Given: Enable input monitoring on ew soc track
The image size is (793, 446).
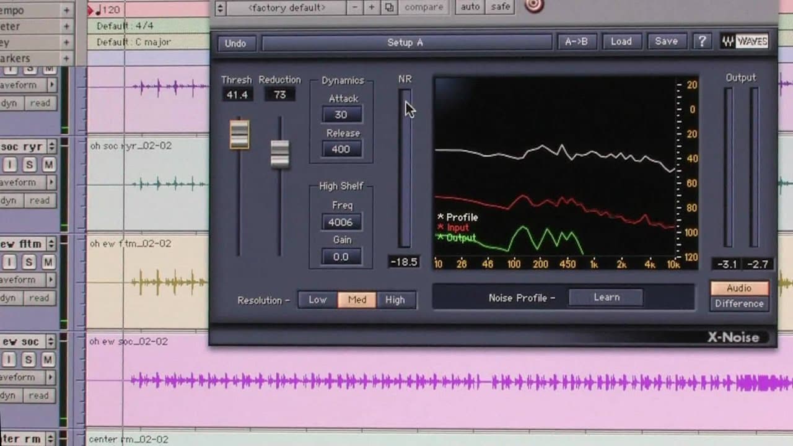Looking at the screenshot, I should click(10, 359).
